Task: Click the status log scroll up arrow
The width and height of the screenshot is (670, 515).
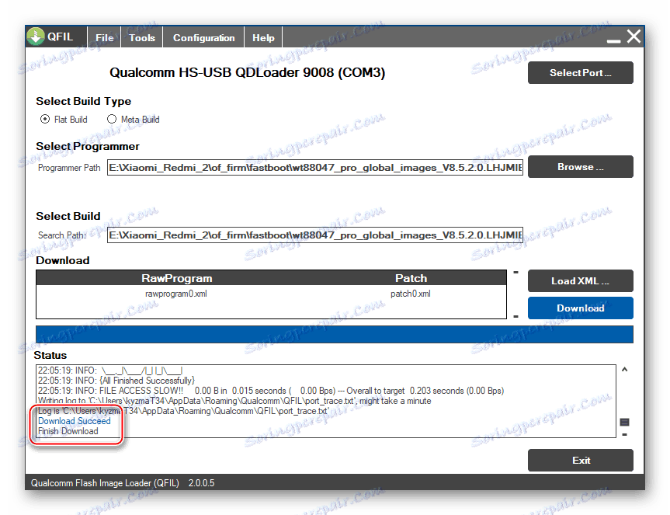Action: coord(624,369)
